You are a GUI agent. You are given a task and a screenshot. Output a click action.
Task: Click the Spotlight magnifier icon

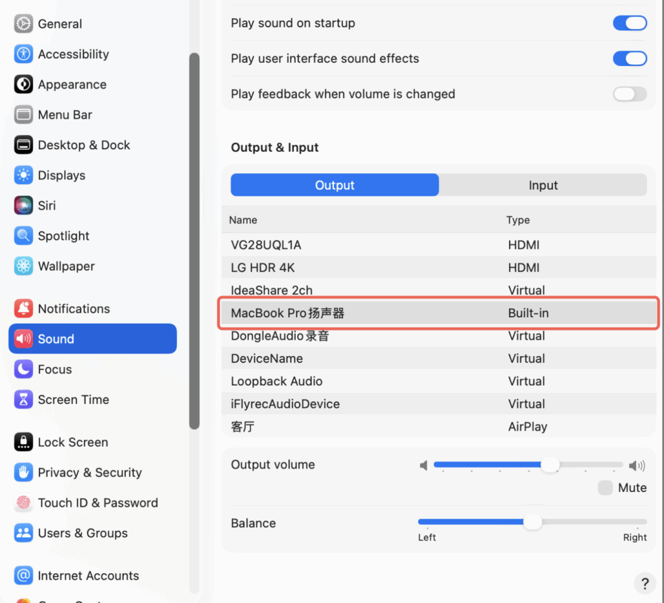click(23, 236)
